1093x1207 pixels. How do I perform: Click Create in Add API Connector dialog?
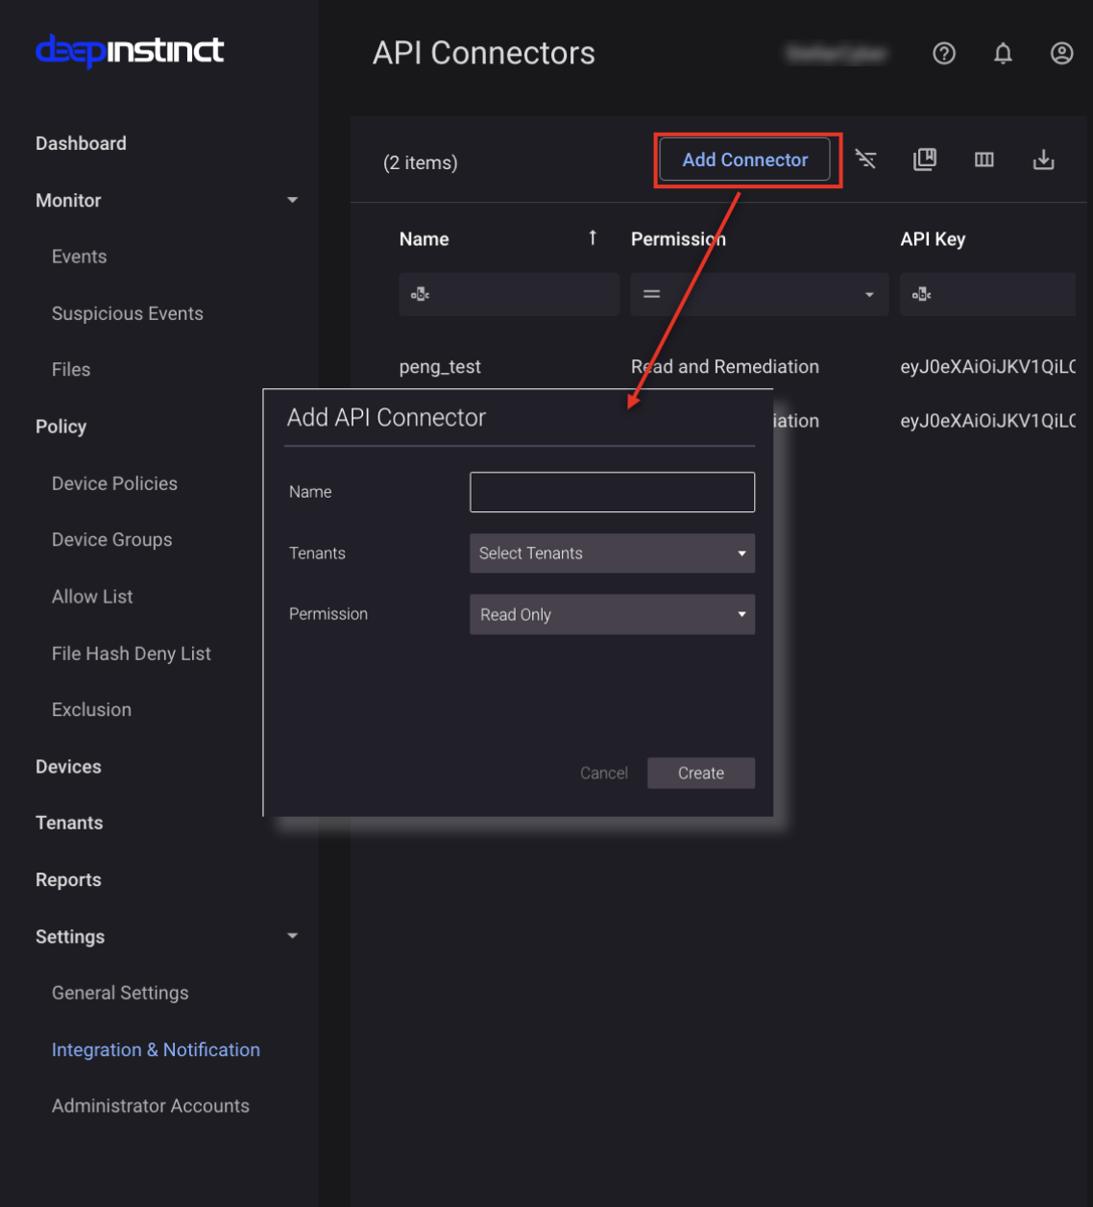point(701,773)
